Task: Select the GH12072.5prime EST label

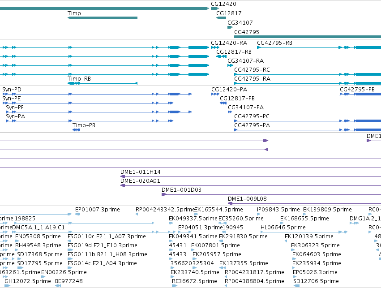Action: click(28, 281)
